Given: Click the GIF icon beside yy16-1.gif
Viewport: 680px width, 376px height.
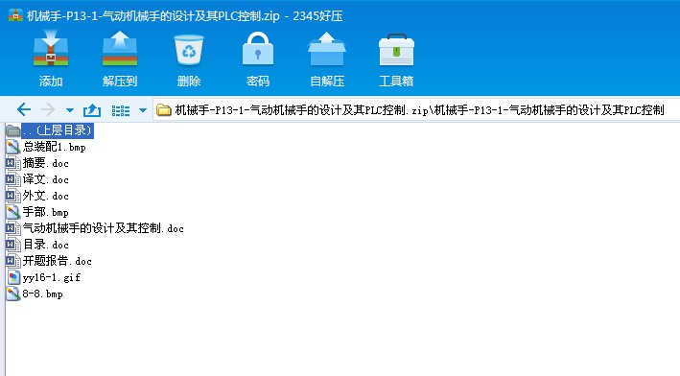Looking at the screenshot, I should pyautogui.click(x=13, y=277).
